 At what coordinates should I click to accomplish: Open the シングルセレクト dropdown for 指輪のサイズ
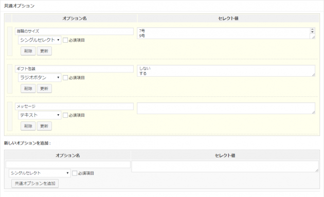click(40, 40)
